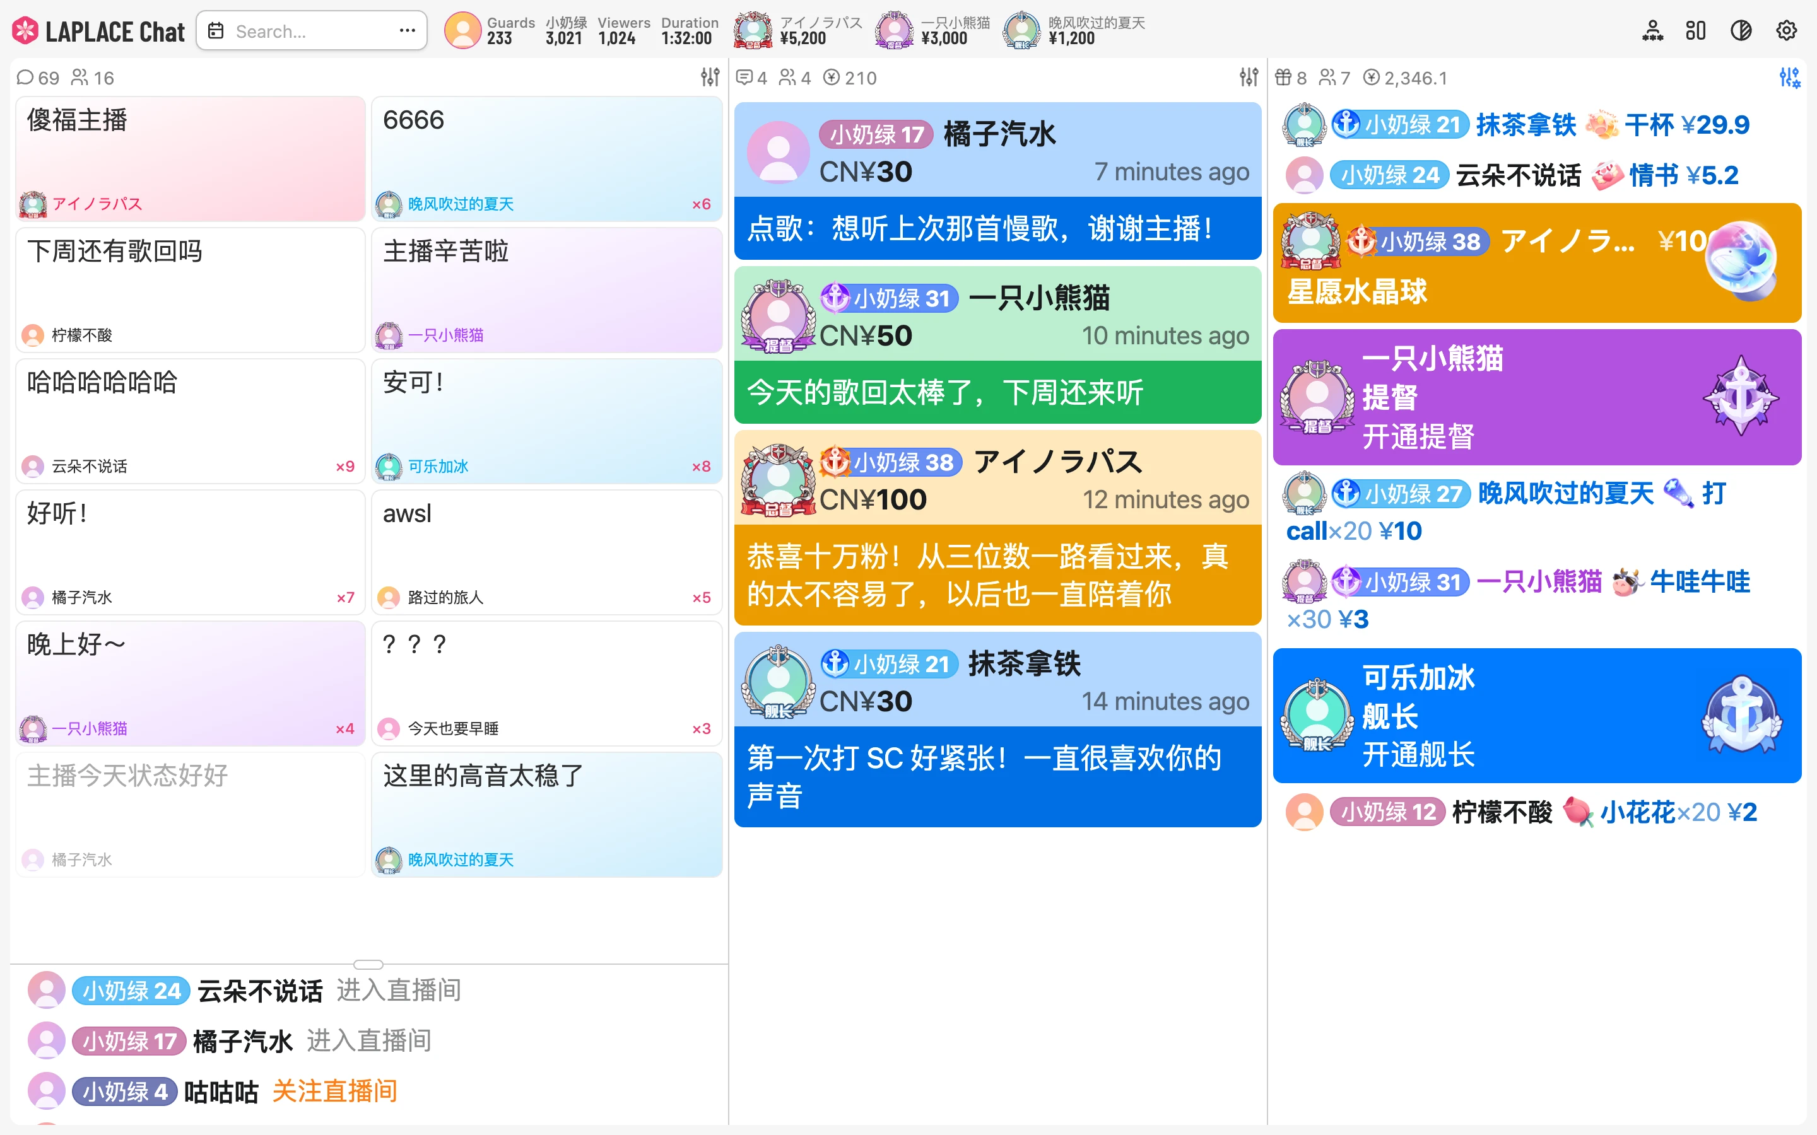Viewport: 1817px width, 1135px height.
Task: Open the 傻福主播 chat card
Action: [191, 159]
